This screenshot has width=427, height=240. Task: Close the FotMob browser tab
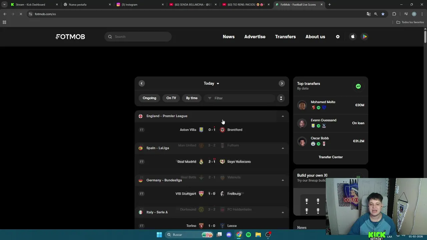tap(322, 5)
